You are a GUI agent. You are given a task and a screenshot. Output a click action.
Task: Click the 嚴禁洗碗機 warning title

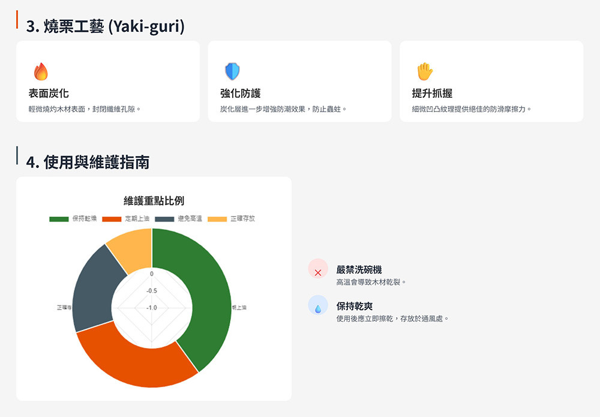coord(359,270)
